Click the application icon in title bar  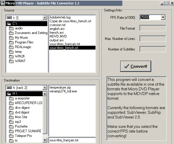tap(3, 3)
